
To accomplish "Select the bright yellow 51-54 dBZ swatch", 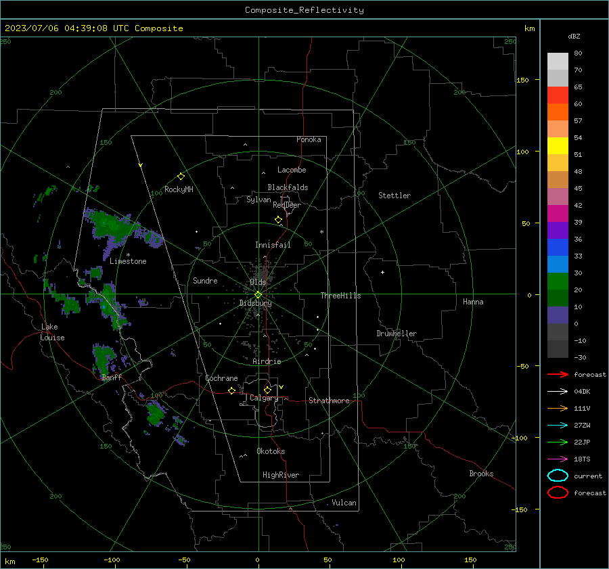I will point(558,146).
